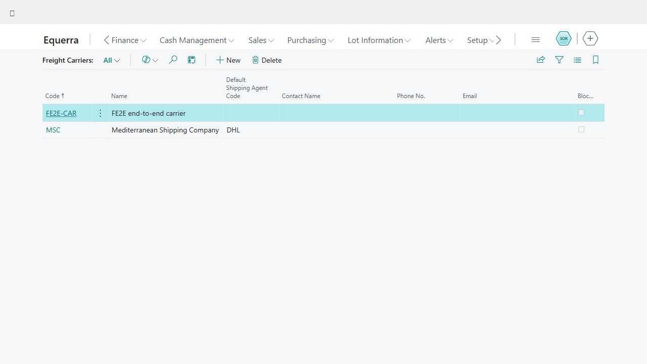The height and width of the screenshot is (364, 647).
Task: Click the edit list view icon
Action: pyautogui.click(x=192, y=60)
